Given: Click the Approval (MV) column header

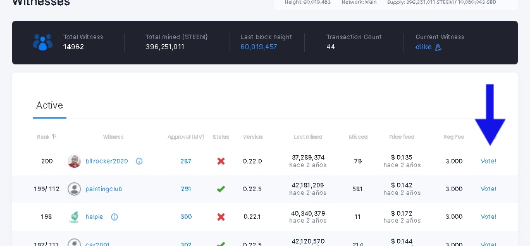Looking at the screenshot, I should coord(185,137).
